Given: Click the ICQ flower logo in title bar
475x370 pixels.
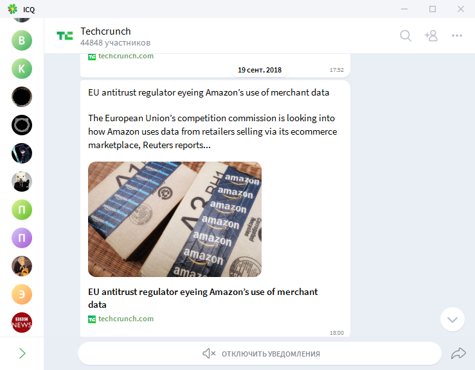Looking at the screenshot, I should (12, 9).
